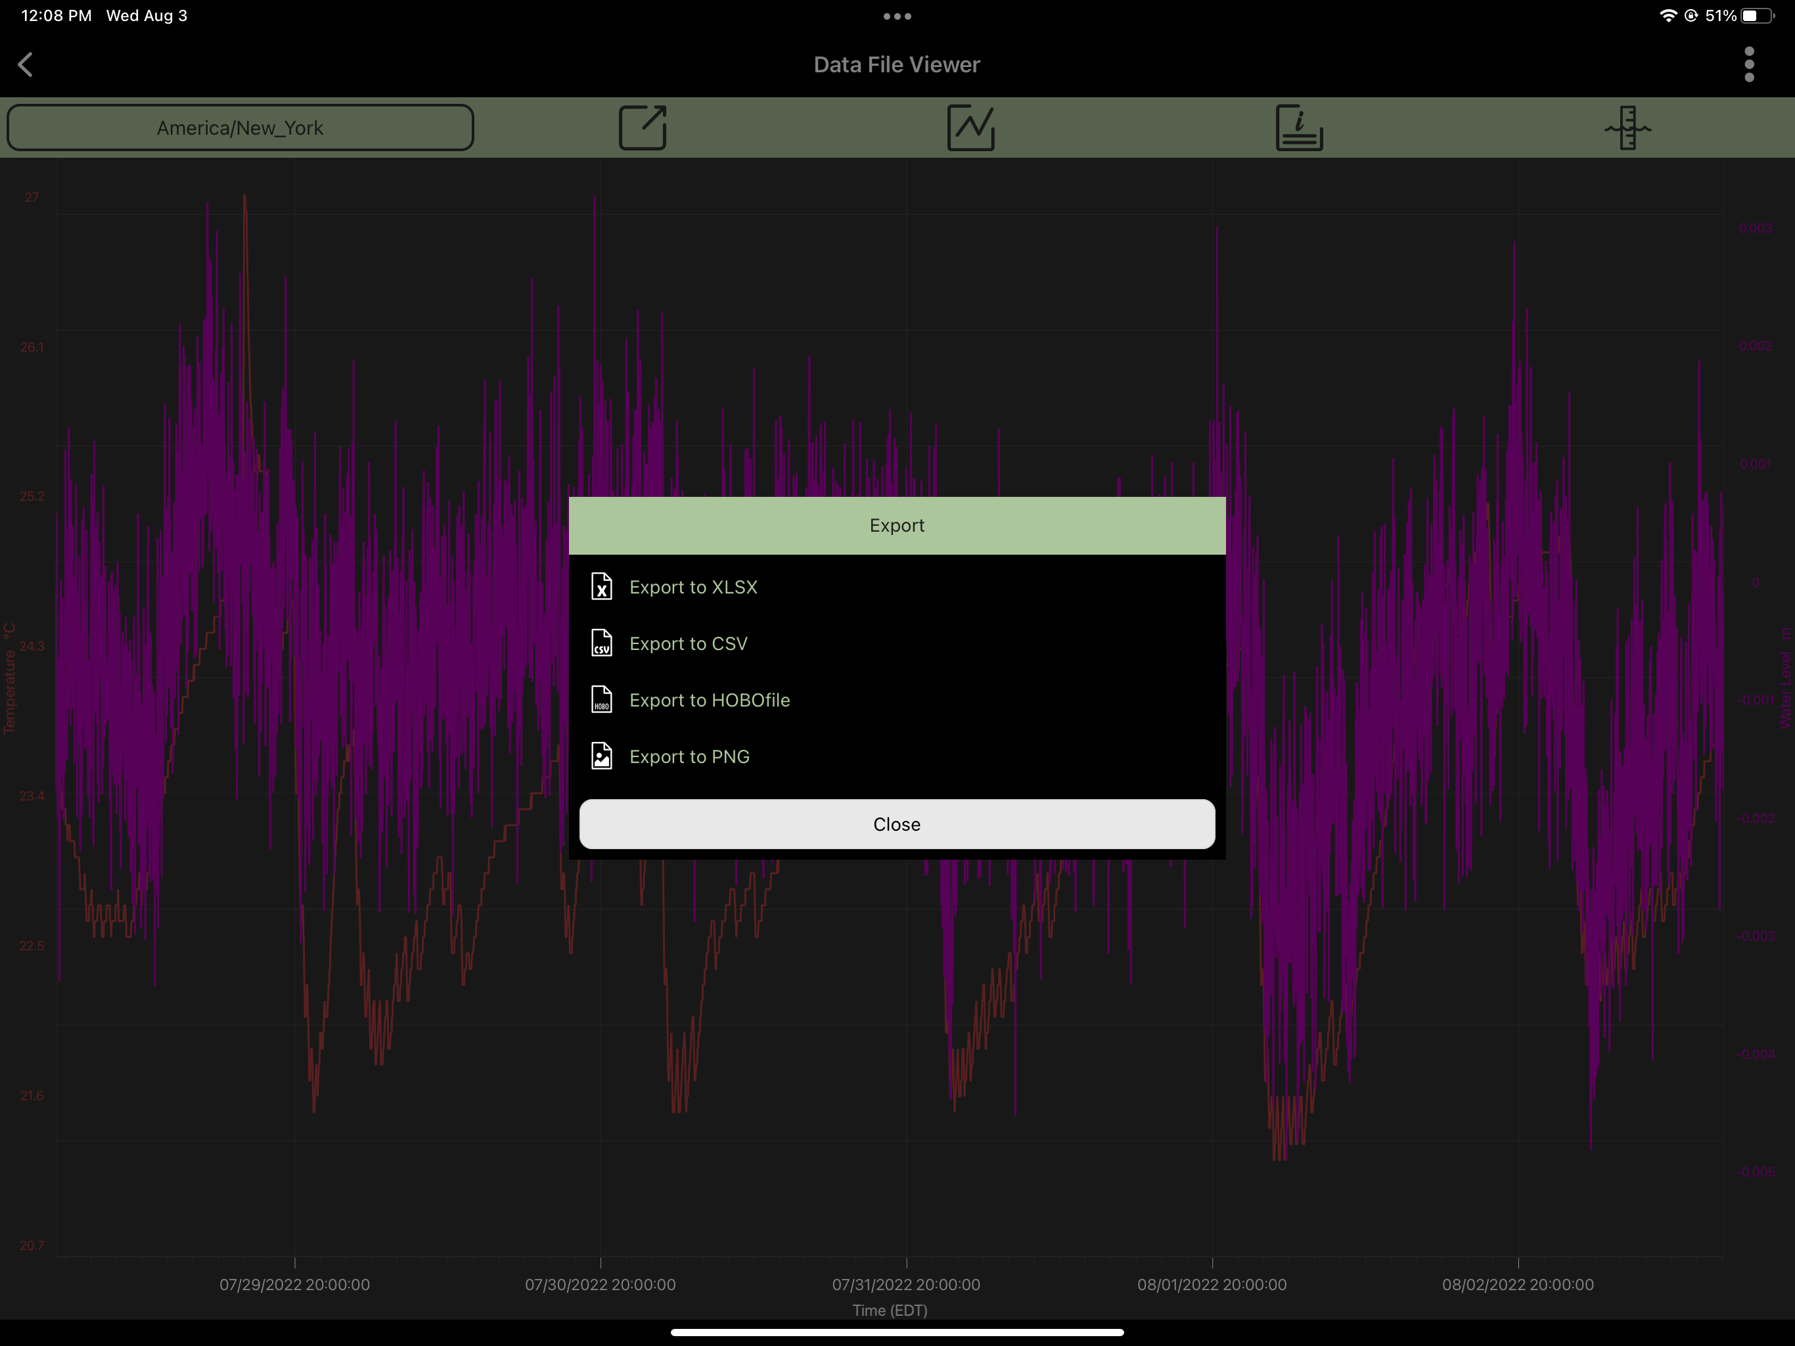Tap the export share icon in toolbar

[642, 128]
